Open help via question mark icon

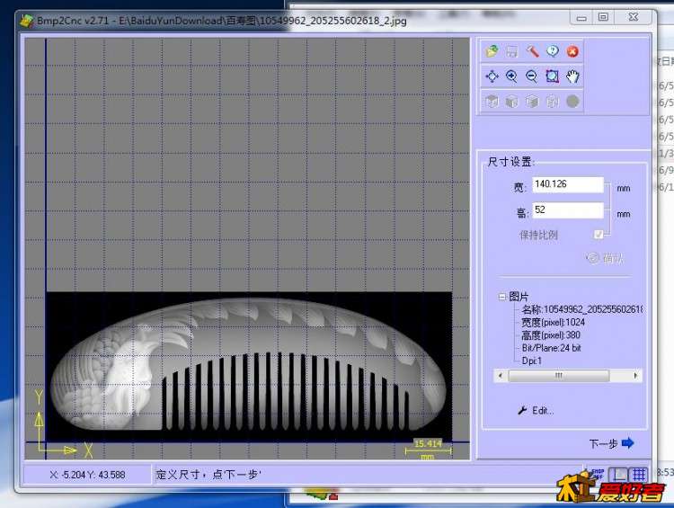553,52
